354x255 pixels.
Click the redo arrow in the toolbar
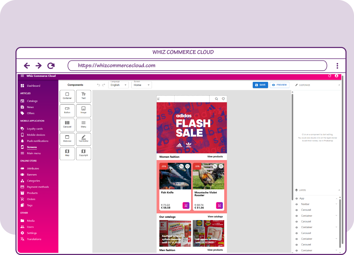tap(104, 85)
